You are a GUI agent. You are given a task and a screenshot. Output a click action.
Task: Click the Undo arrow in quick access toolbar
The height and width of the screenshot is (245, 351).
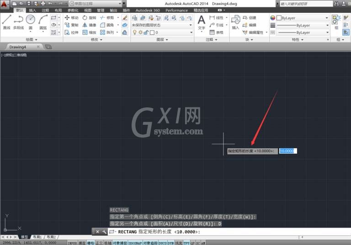point(50,3)
